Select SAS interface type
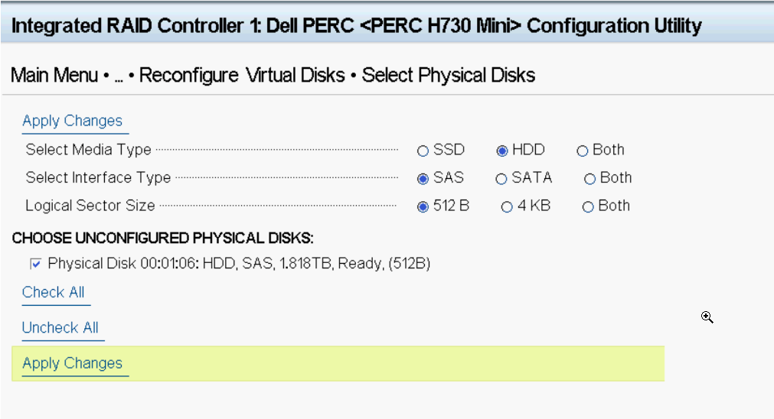This screenshot has height=419, width=774. pos(423,178)
